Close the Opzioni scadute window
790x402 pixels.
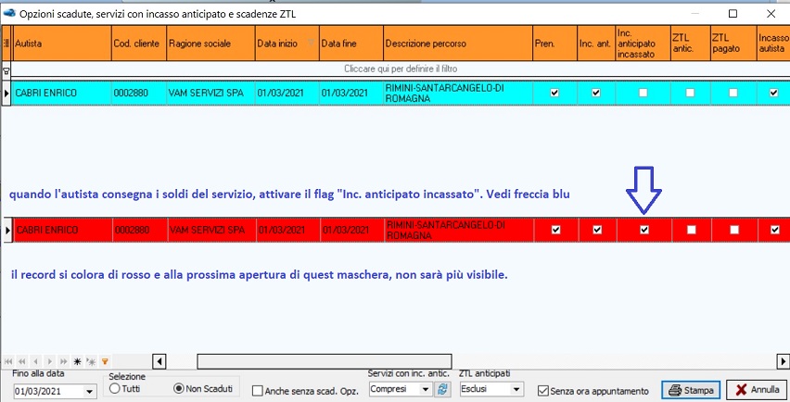(x=771, y=14)
